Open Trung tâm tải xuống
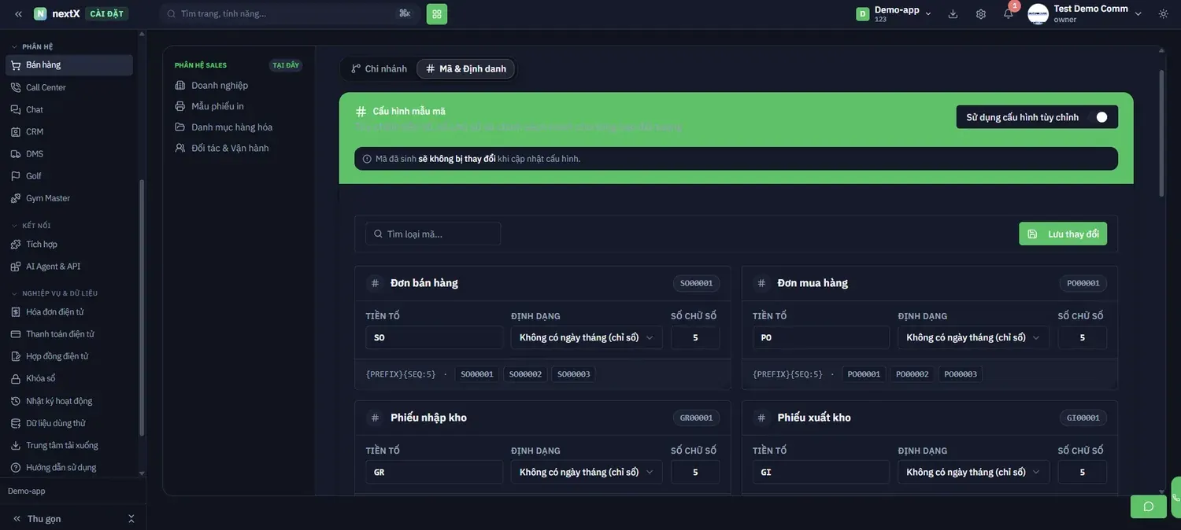Screen dimensions: 1181x530 [68, 445]
